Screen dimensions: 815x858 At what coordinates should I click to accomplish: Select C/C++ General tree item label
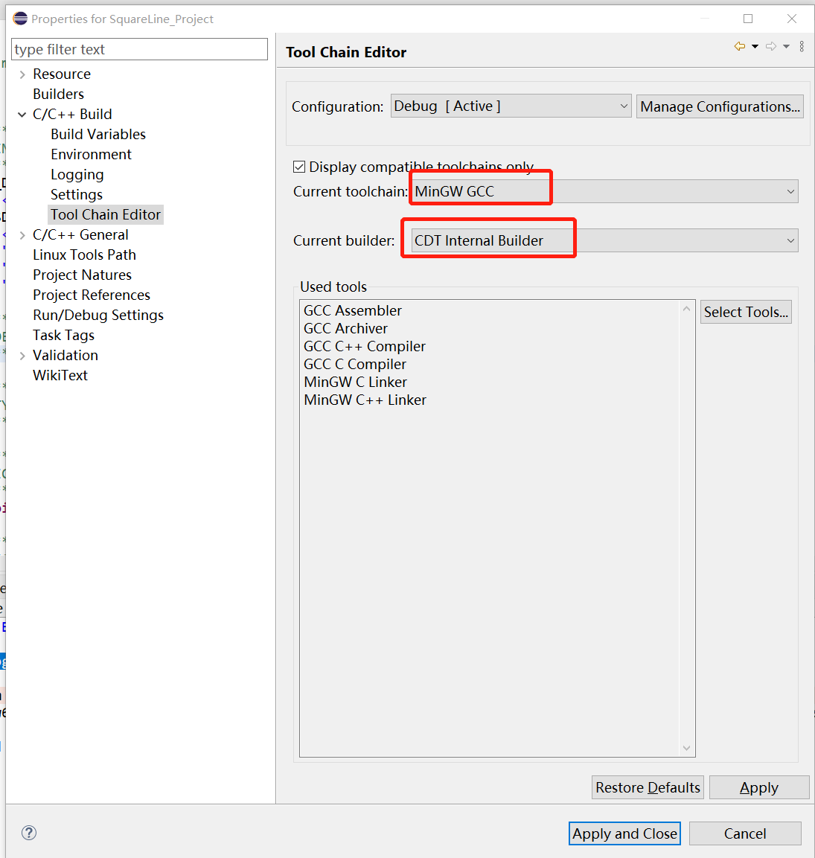pyautogui.click(x=80, y=234)
